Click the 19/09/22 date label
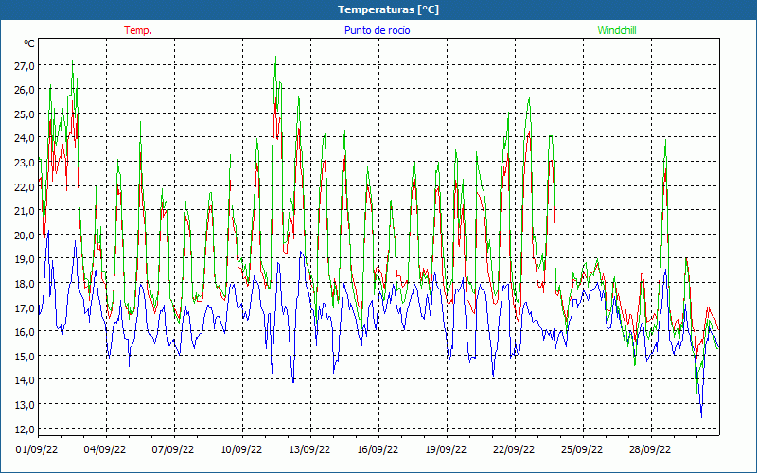 click(x=446, y=449)
